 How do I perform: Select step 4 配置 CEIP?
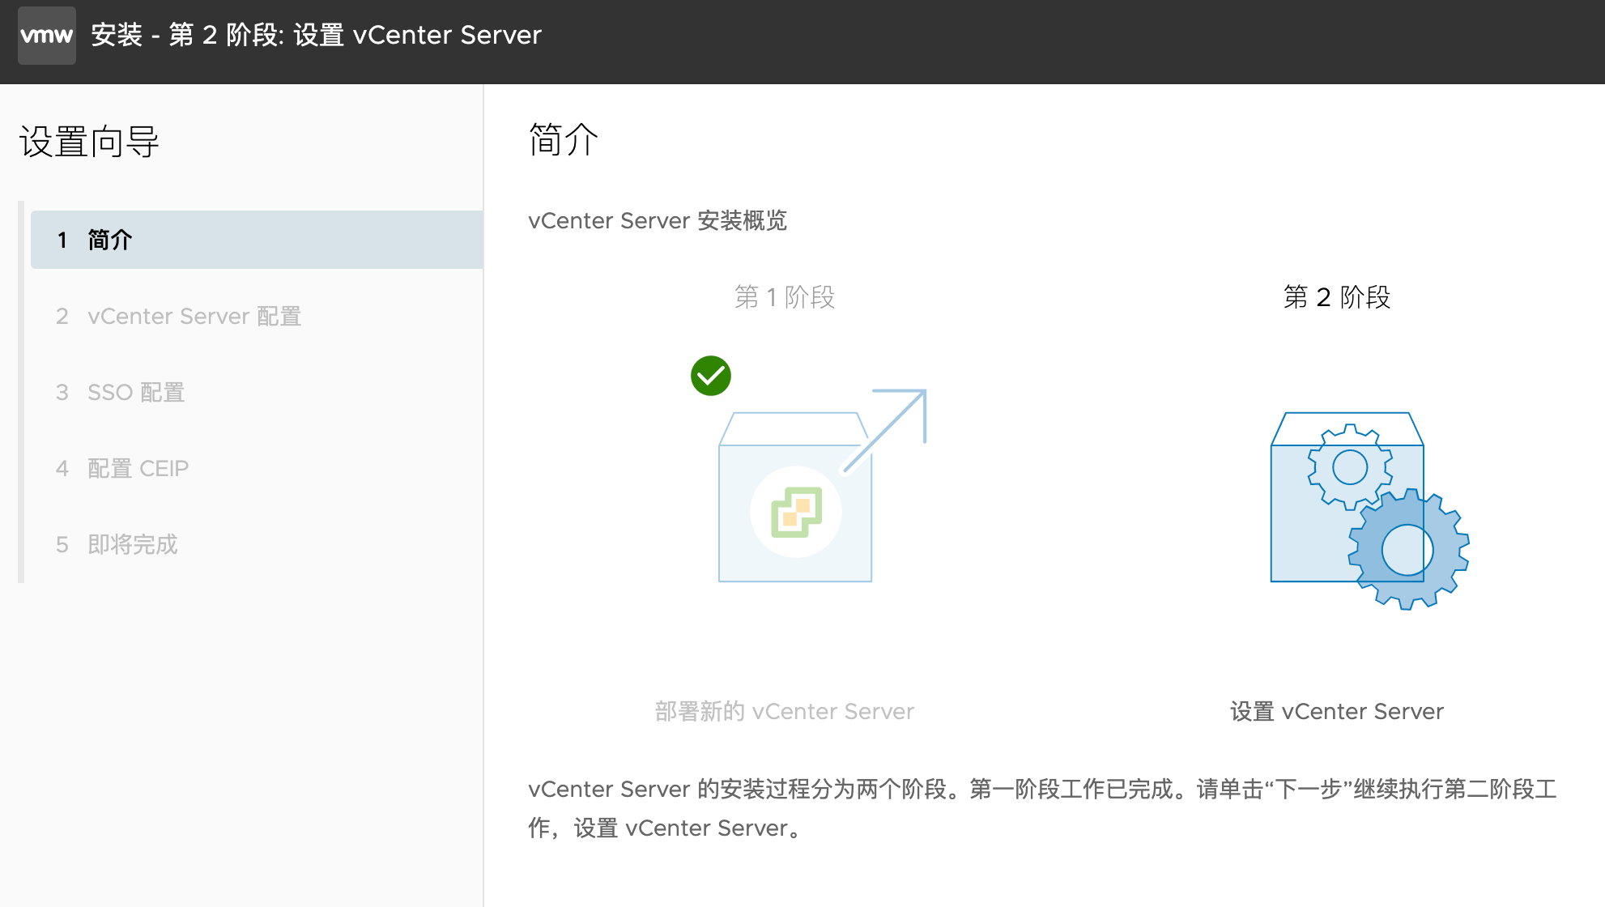pyautogui.click(x=138, y=468)
